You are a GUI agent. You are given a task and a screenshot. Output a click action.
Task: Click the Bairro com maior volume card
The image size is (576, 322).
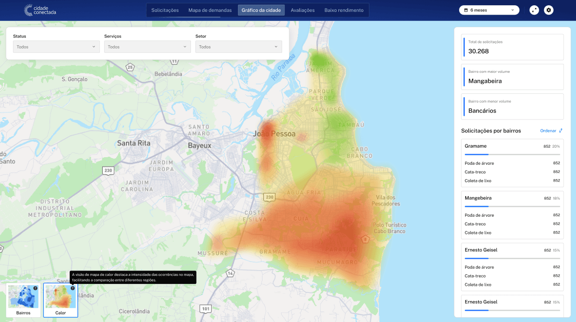coord(513,77)
